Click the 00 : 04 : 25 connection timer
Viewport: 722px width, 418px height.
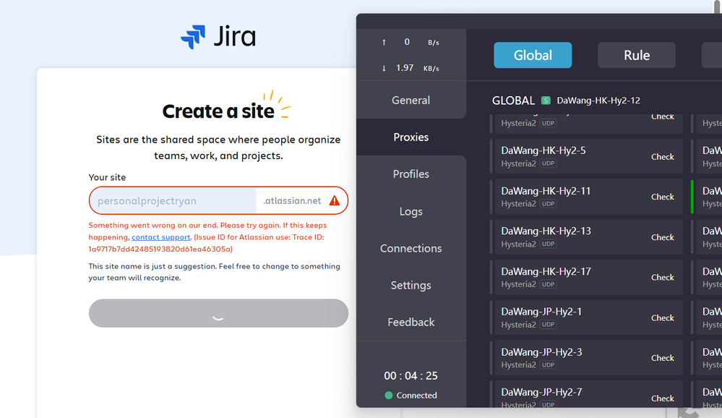pyautogui.click(x=411, y=375)
